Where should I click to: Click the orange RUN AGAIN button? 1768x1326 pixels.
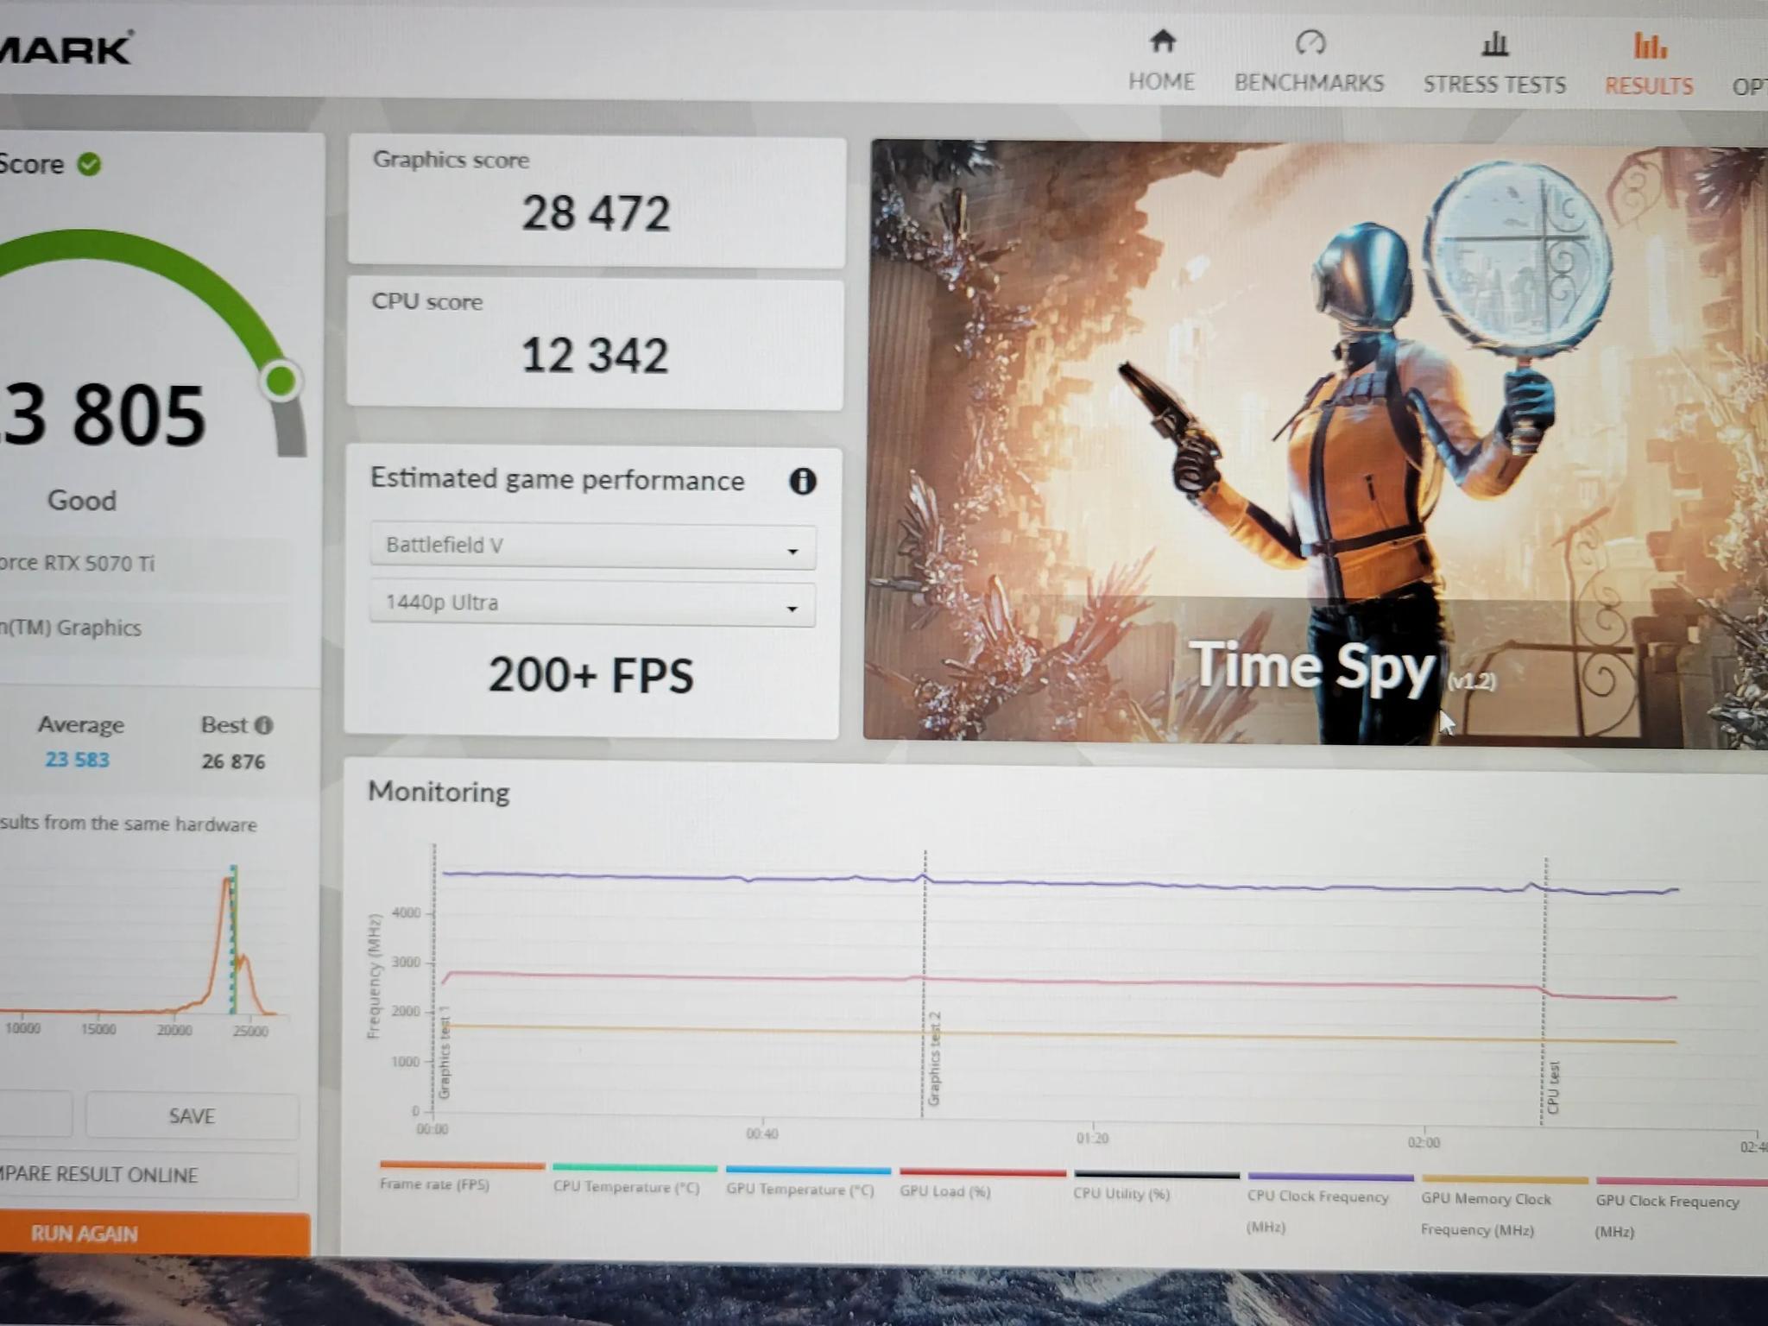pos(154,1233)
